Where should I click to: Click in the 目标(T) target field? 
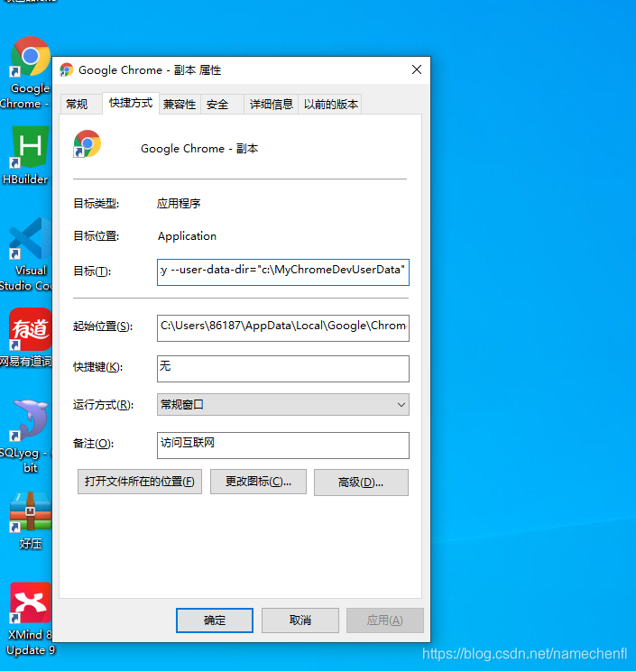coord(283,272)
